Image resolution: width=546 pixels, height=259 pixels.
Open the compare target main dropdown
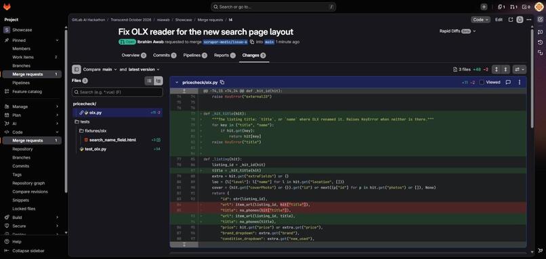coord(110,69)
